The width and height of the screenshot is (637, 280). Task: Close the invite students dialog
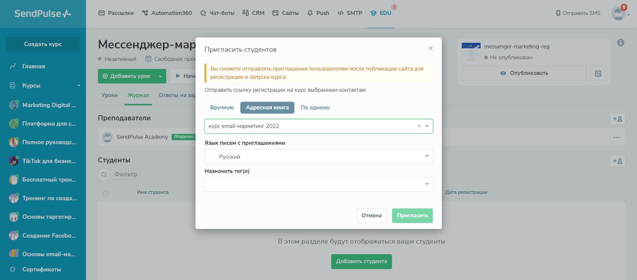click(431, 48)
